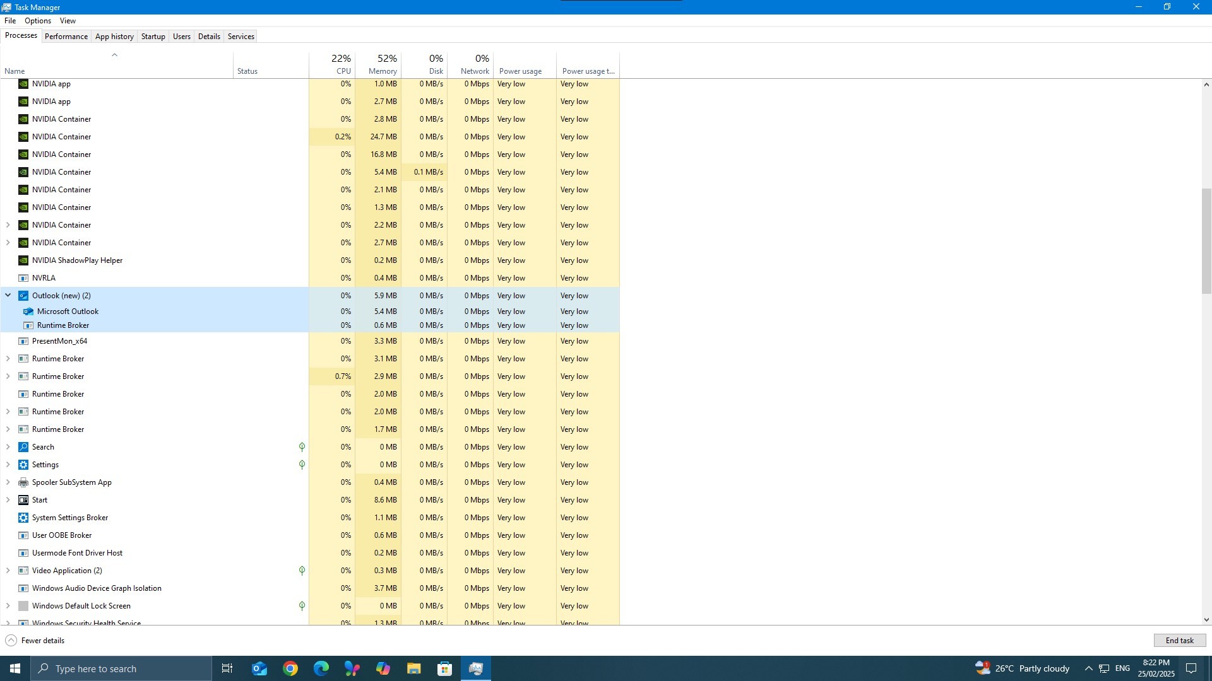1212x681 pixels.
Task: Open the Options menu
Action: point(37,20)
